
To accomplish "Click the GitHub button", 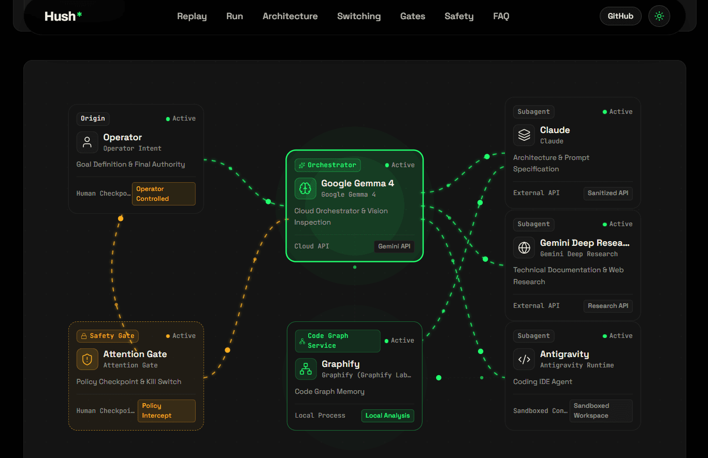I will click(620, 16).
